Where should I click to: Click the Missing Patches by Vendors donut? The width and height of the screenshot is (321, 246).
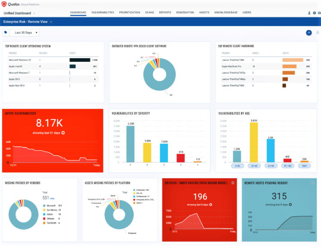tap(23, 214)
